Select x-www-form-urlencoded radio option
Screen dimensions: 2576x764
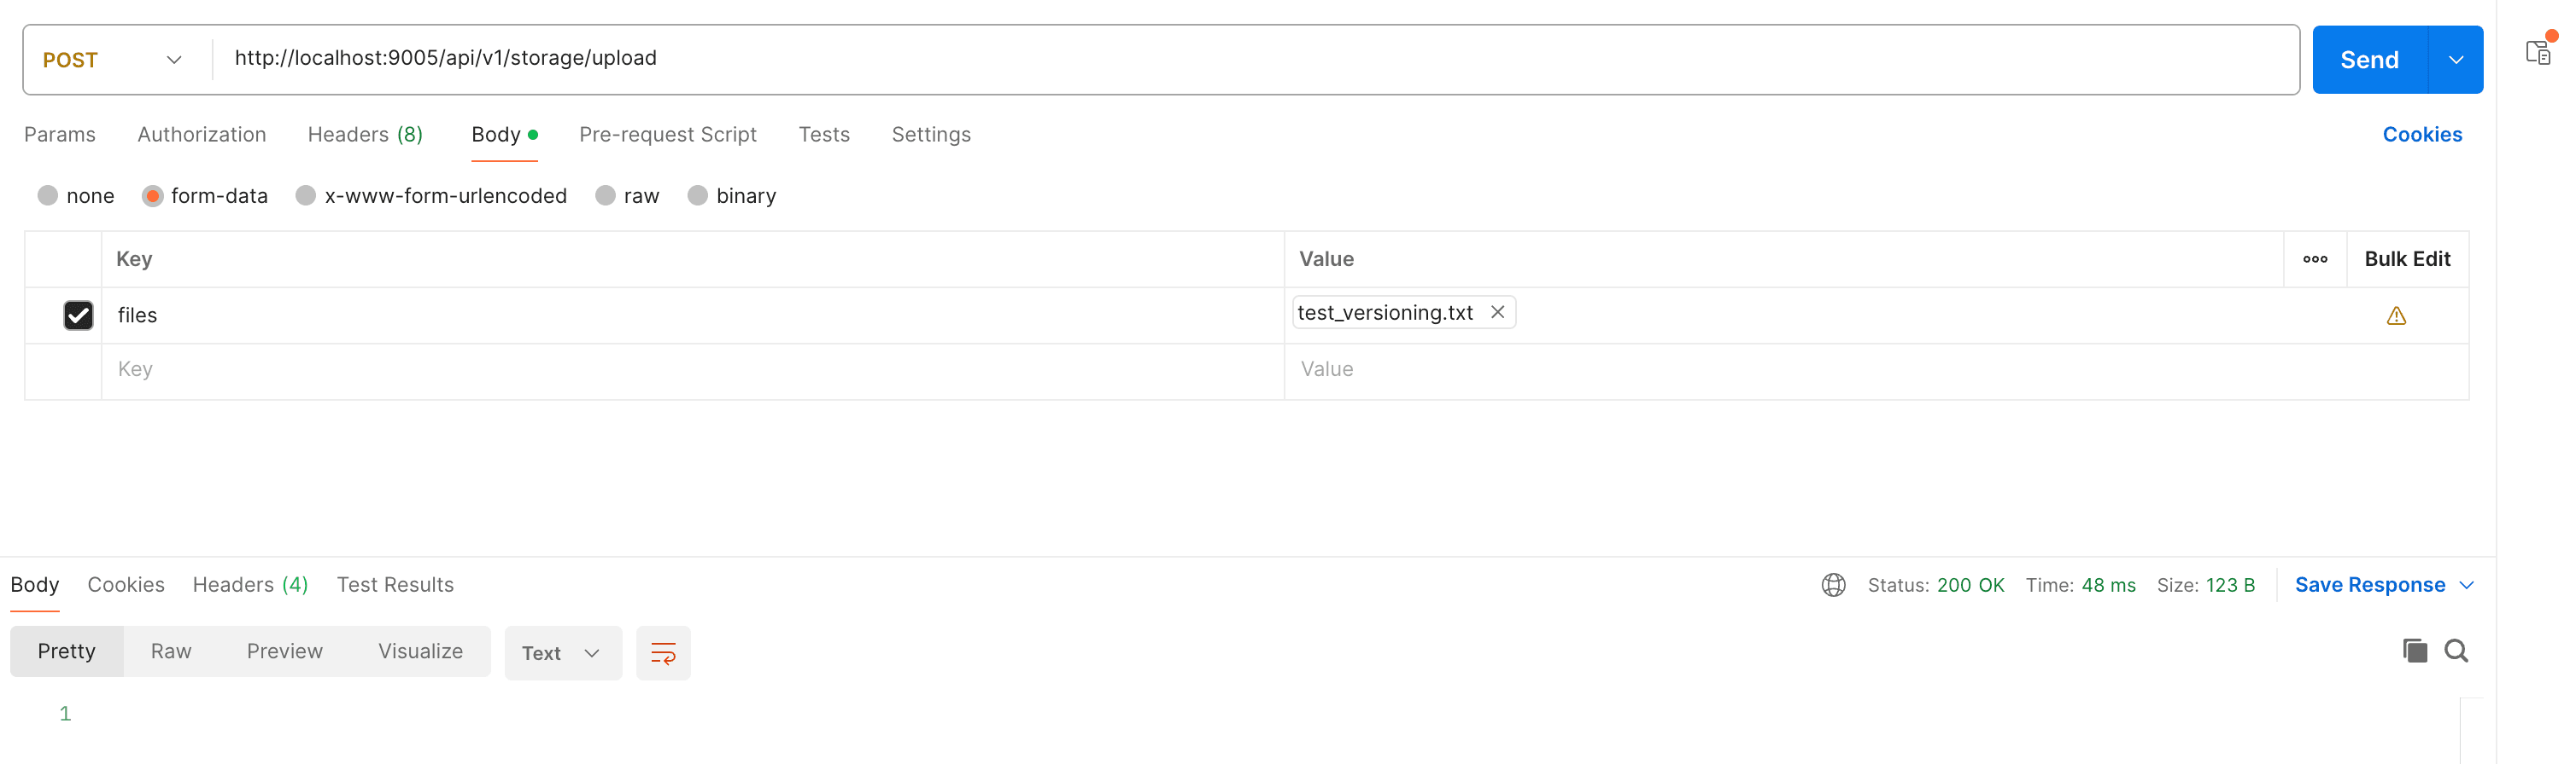point(306,196)
